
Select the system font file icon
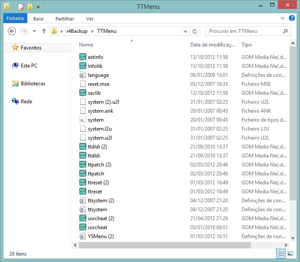tap(83, 120)
